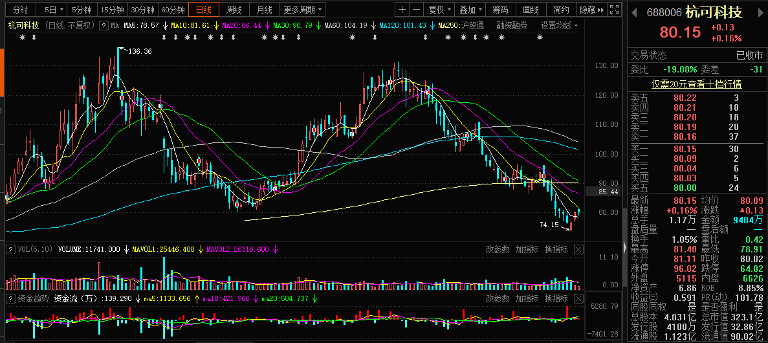This screenshot has height=343, width=768.
Task: Click the 涨停 96.02 value
Action: point(686,269)
